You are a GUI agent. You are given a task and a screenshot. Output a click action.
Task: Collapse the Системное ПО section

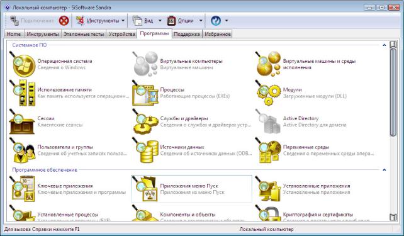pos(384,45)
